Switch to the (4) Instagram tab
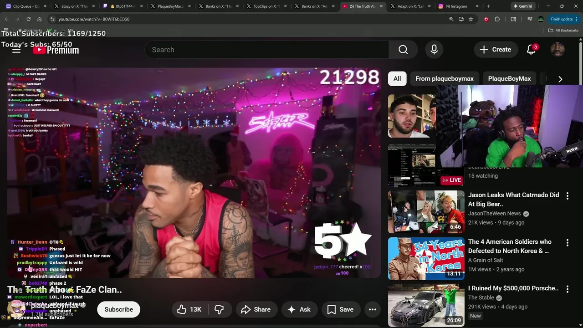The height and width of the screenshot is (328, 583). pyautogui.click(x=459, y=6)
